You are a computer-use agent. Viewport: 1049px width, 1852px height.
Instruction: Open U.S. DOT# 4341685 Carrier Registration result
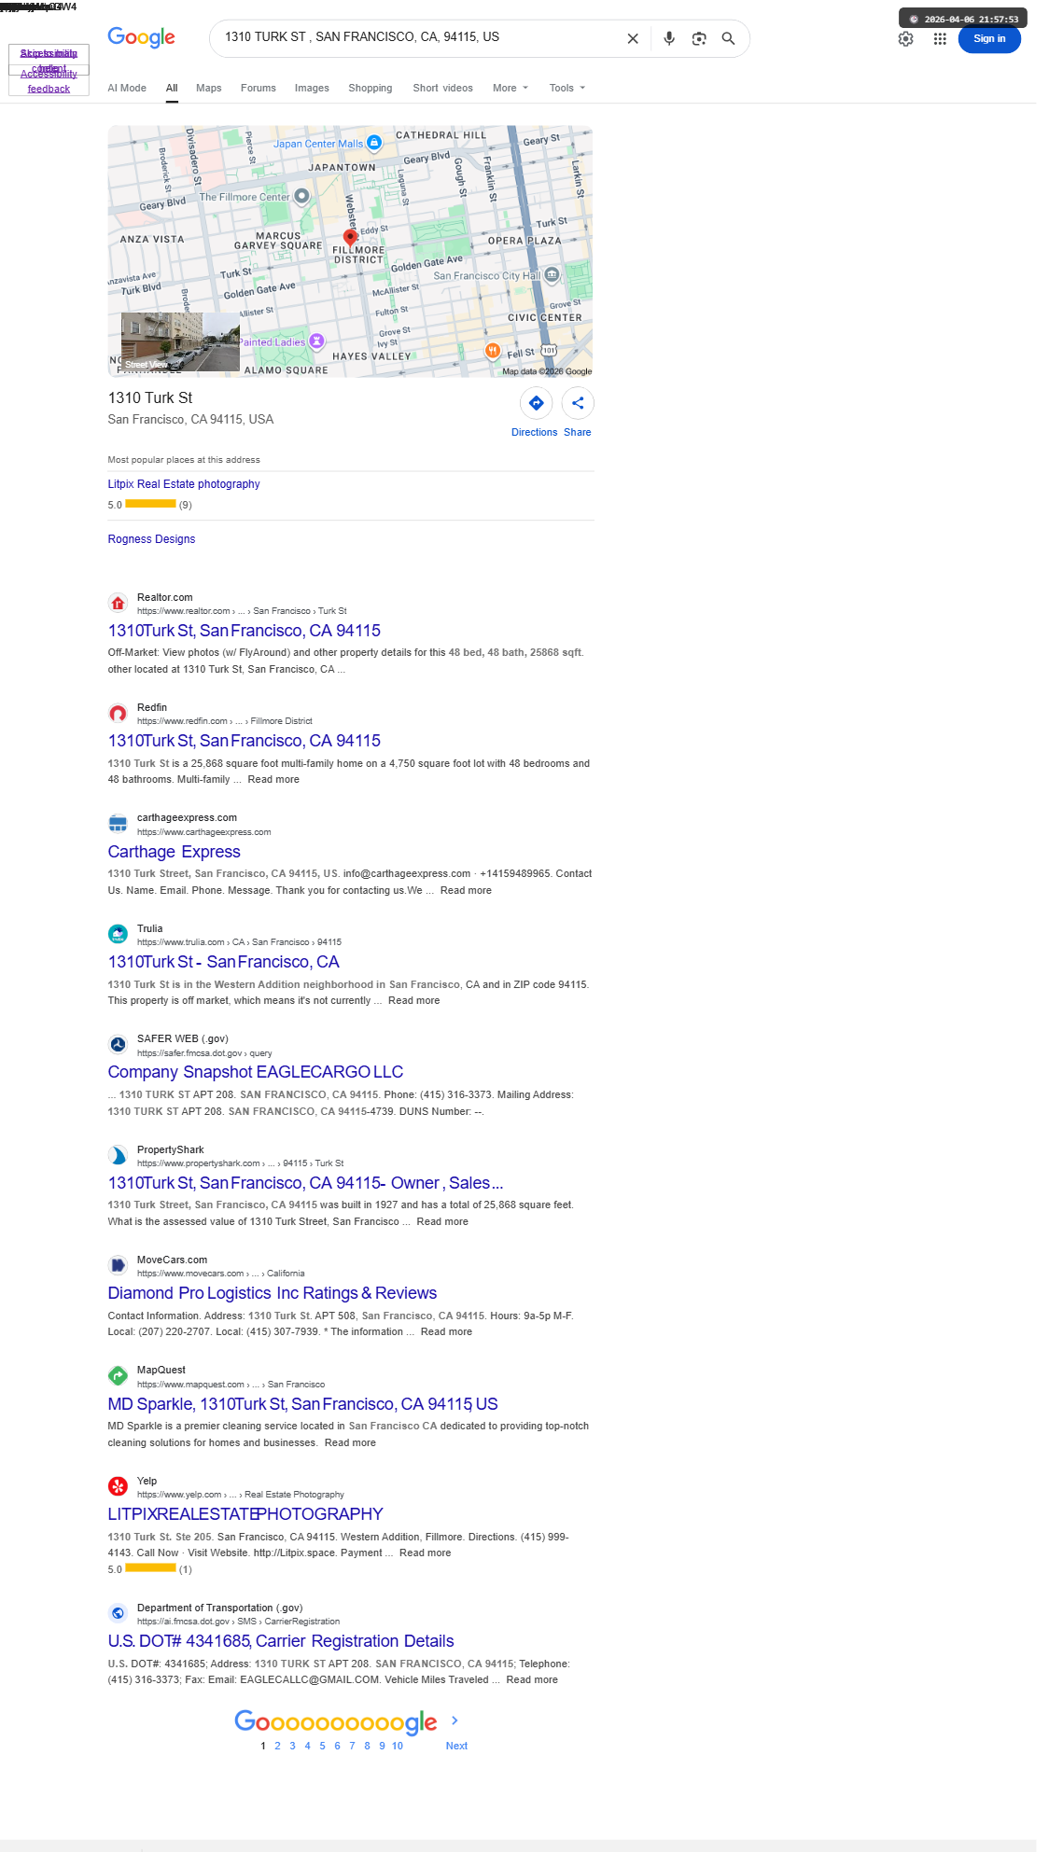[x=281, y=1641]
